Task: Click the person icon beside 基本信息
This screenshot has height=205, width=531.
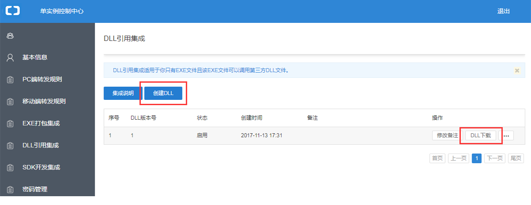Action: 10,58
